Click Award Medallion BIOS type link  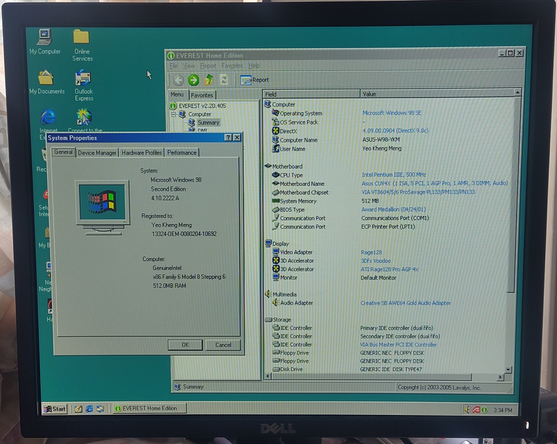pos(393,209)
